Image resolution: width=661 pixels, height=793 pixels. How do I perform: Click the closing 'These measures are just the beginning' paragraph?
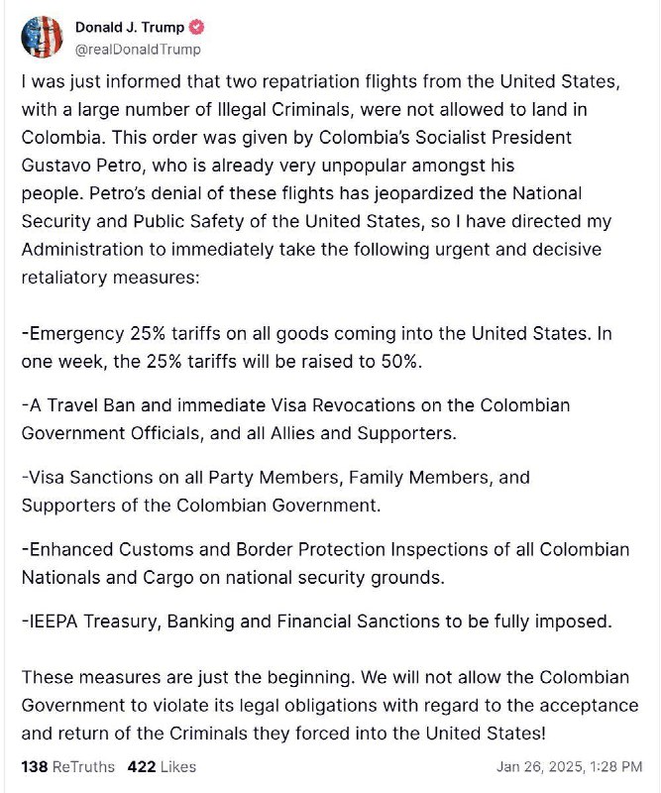pyautogui.click(x=330, y=705)
